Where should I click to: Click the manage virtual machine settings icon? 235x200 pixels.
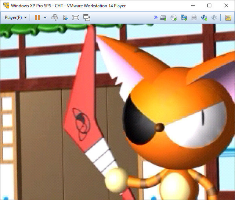coord(65,18)
